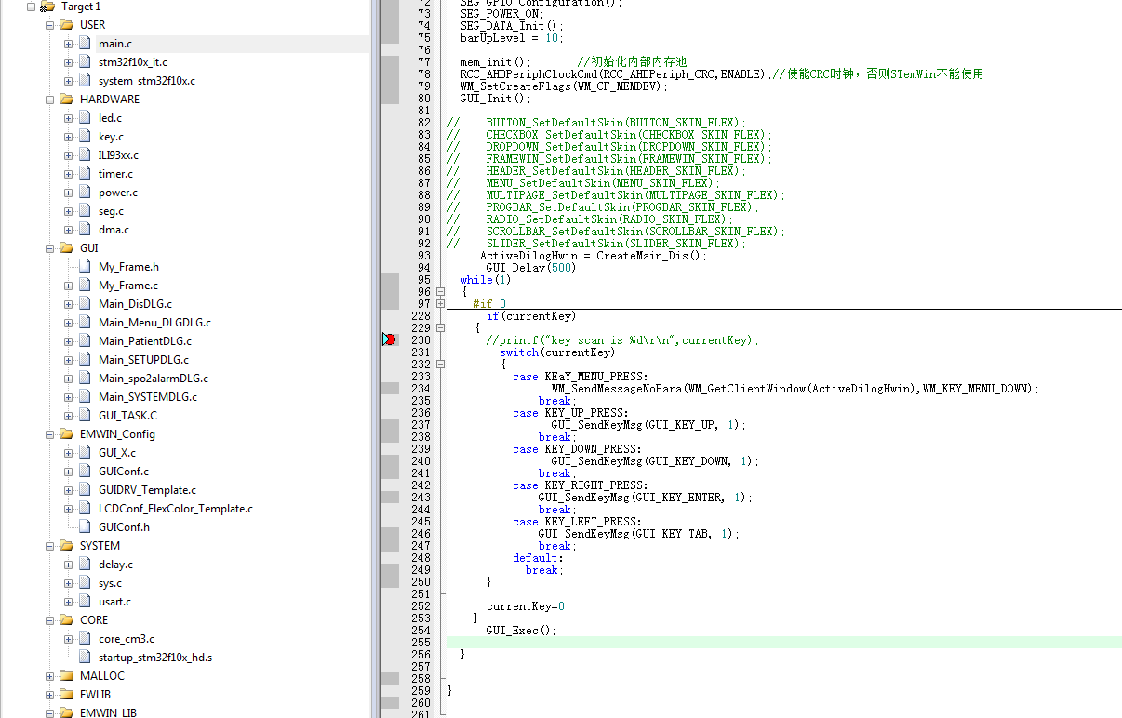Click the GUI group folder icon
Screen dimensions: 1122x718
66,248
